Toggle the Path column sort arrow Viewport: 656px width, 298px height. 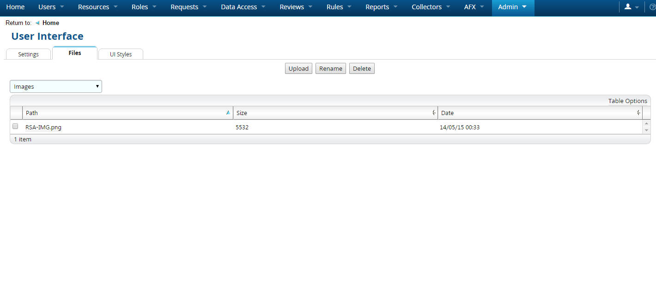[228, 112]
